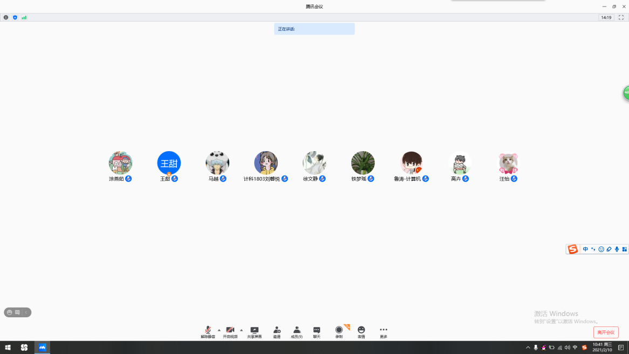Open the 共享屏幕 share screen tool
This screenshot has height=354, width=629.
[255, 332]
